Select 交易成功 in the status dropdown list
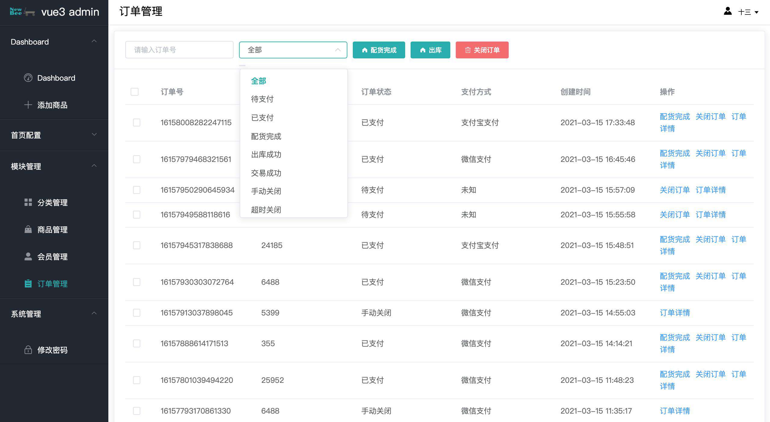The height and width of the screenshot is (422, 770). click(294, 173)
